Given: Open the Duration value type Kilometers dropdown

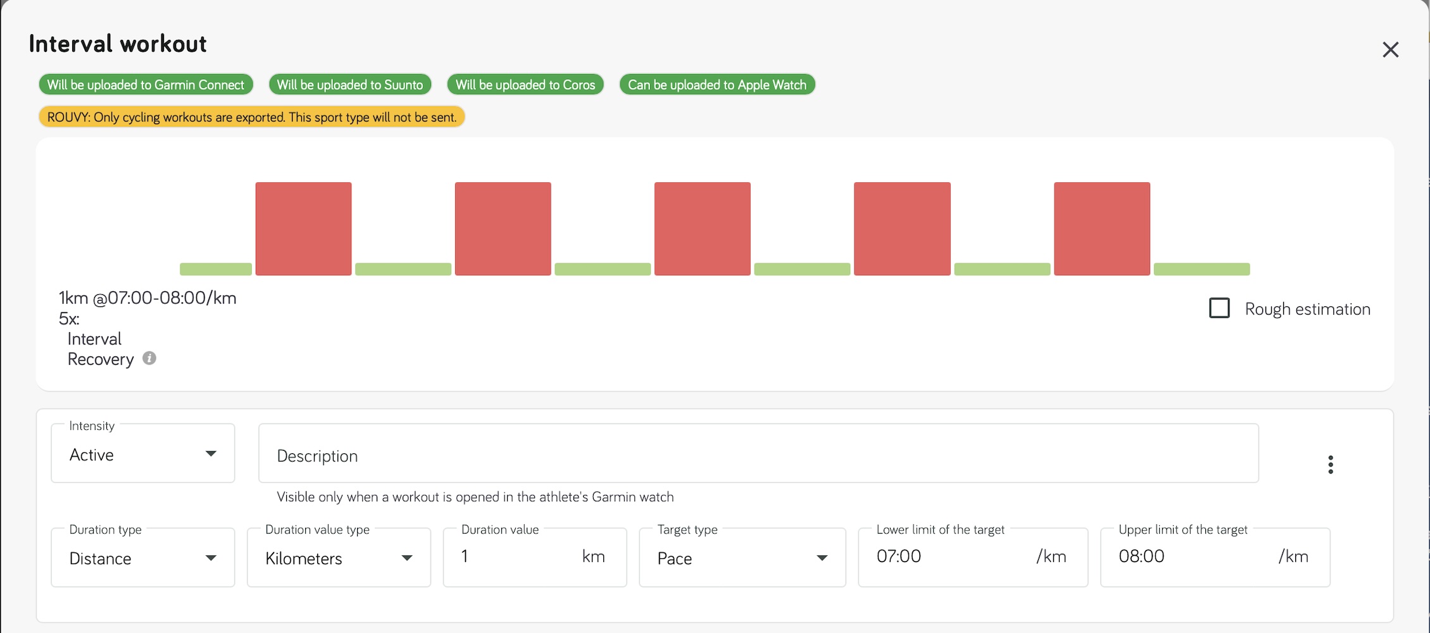Looking at the screenshot, I should coord(339,558).
